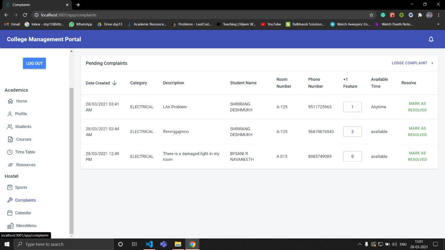
Task: Bookmark this page with star icon
Action: (371, 15)
